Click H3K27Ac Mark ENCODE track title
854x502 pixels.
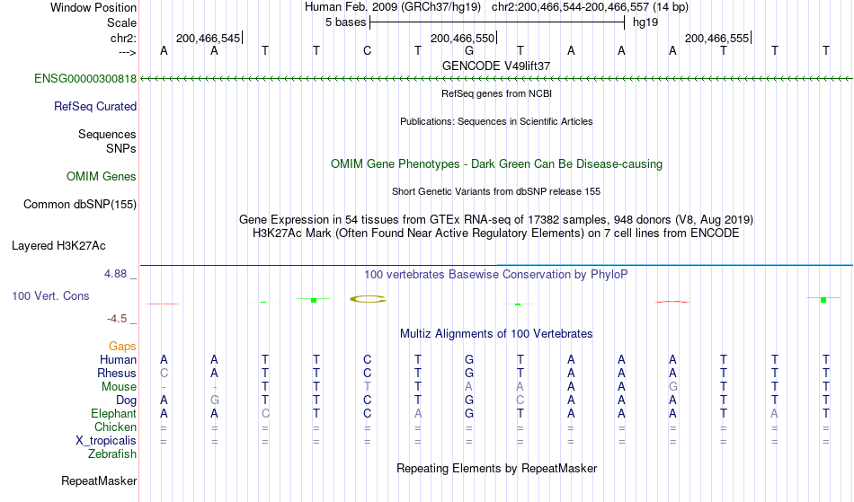pyautogui.click(x=496, y=233)
